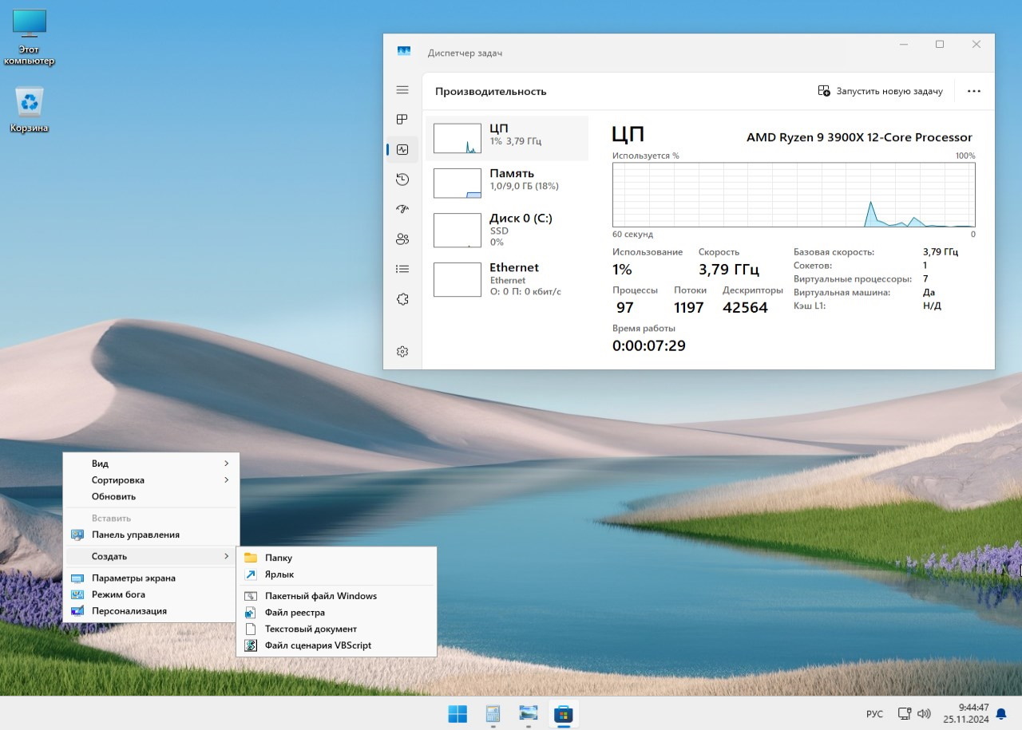Click the three-dot more options button
The height and width of the screenshot is (730, 1022).
click(x=973, y=91)
